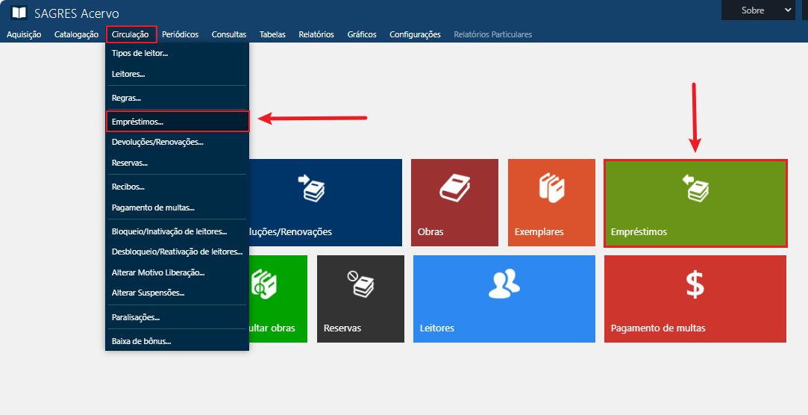Open the Obras tile book icon
Viewport: 808px width, 415px height.
[454, 187]
